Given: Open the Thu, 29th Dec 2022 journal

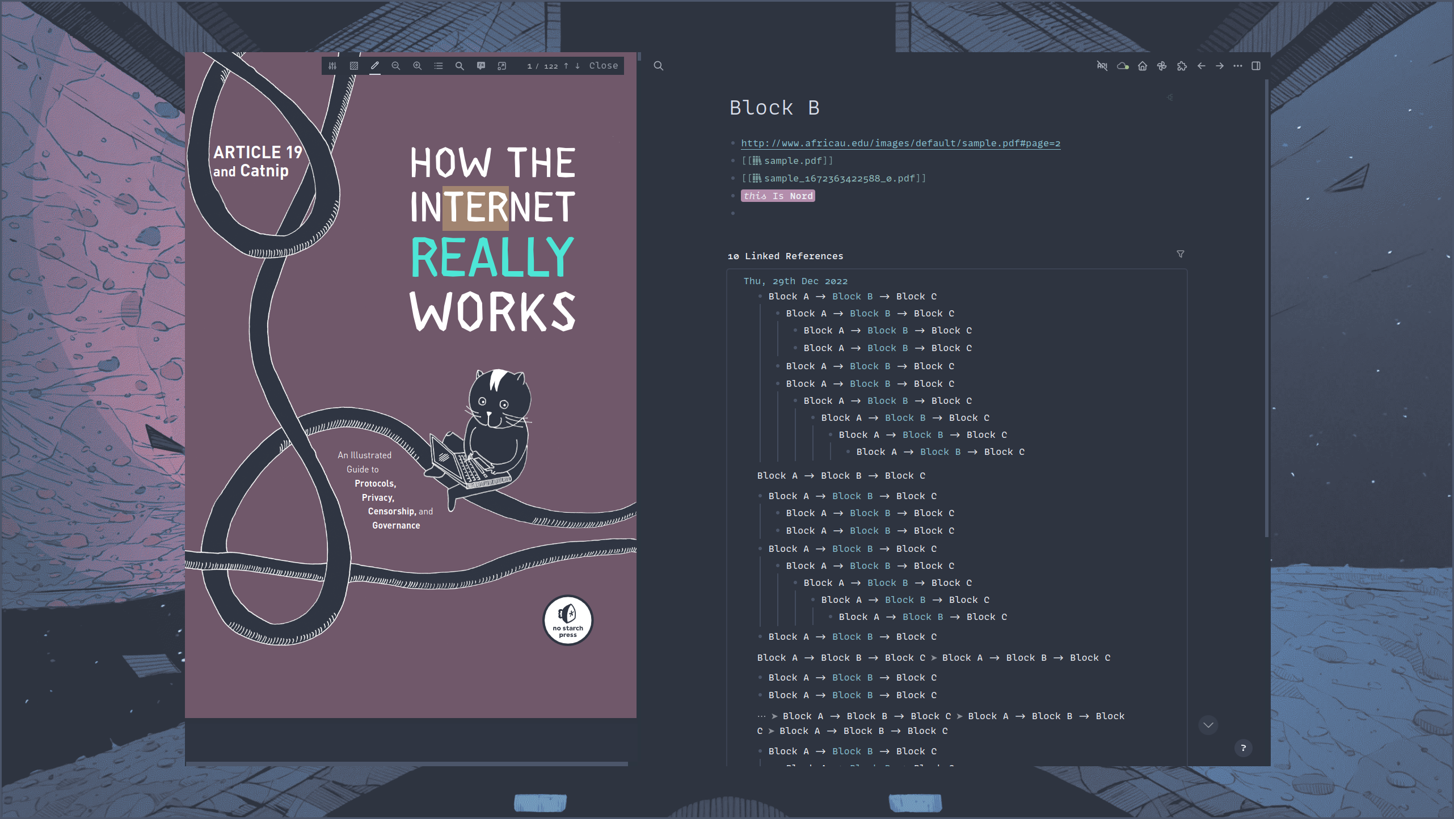Looking at the screenshot, I should (795, 281).
